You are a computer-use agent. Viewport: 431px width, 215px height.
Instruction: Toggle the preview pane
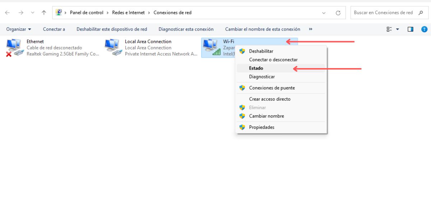pos(411,29)
